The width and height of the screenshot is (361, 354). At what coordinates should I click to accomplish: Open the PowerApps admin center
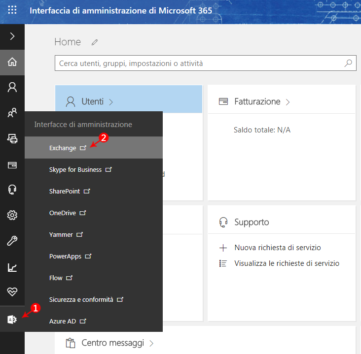94,256
